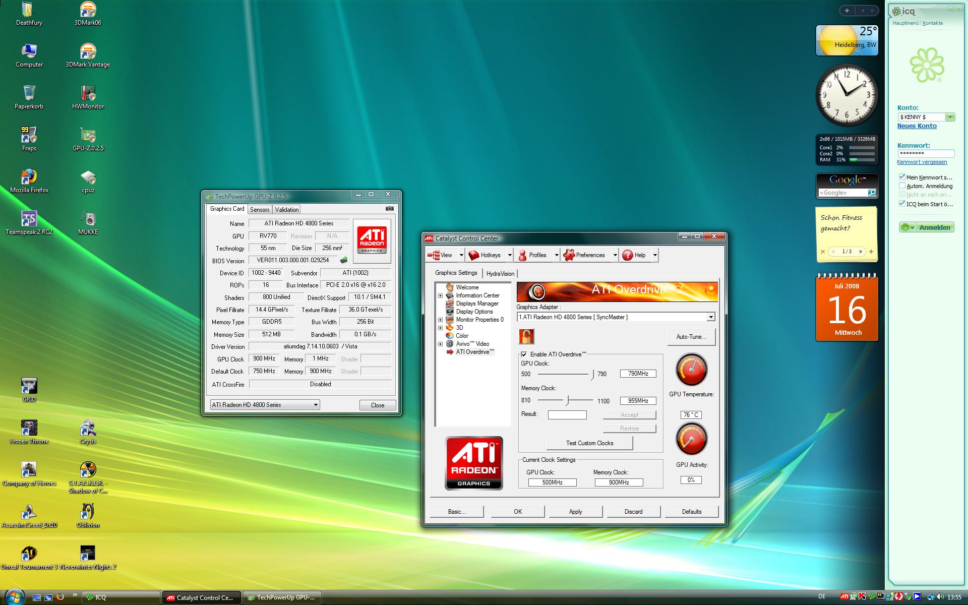Screen dimensions: 968x605
Task: Uncheck the ICQ beim Start checkbox
Action: click(x=902, y=204)
